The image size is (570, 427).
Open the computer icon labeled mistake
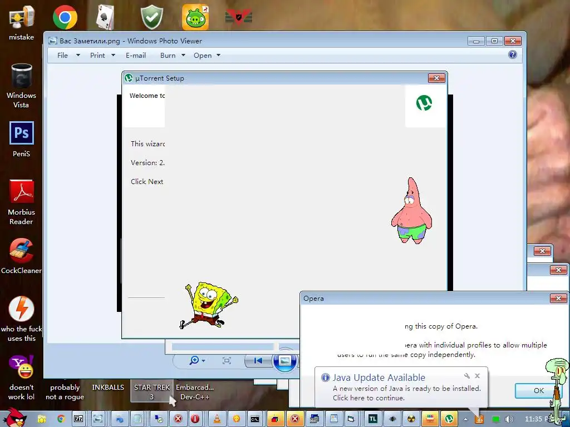[x=22, y=22]
